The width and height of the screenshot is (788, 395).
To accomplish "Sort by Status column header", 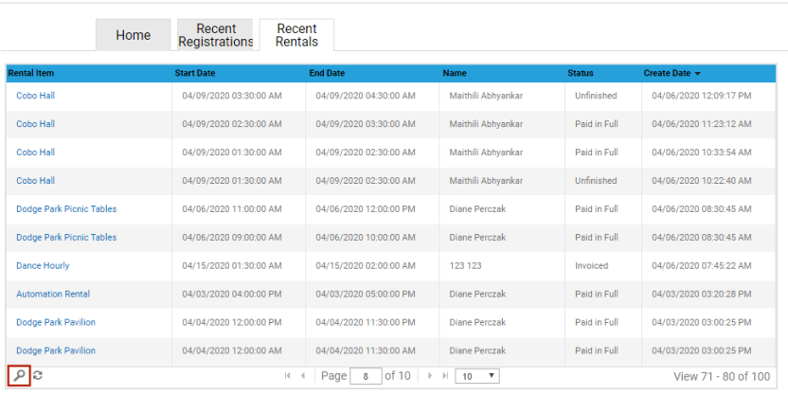I will [x=580, y=73].
